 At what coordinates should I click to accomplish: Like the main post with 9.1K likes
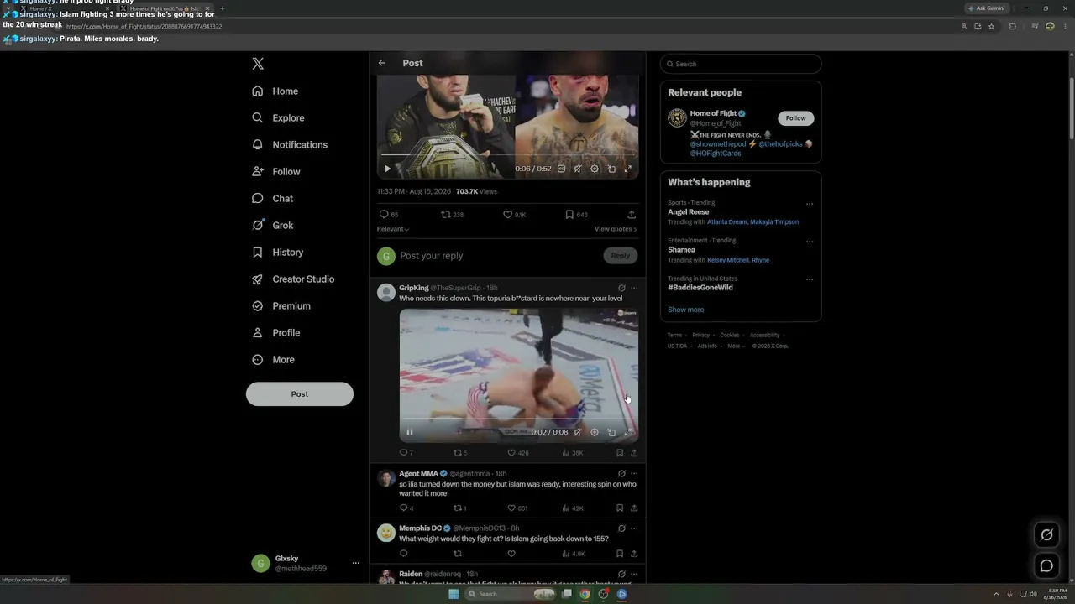pyautogui.click(x=507, y=215)
